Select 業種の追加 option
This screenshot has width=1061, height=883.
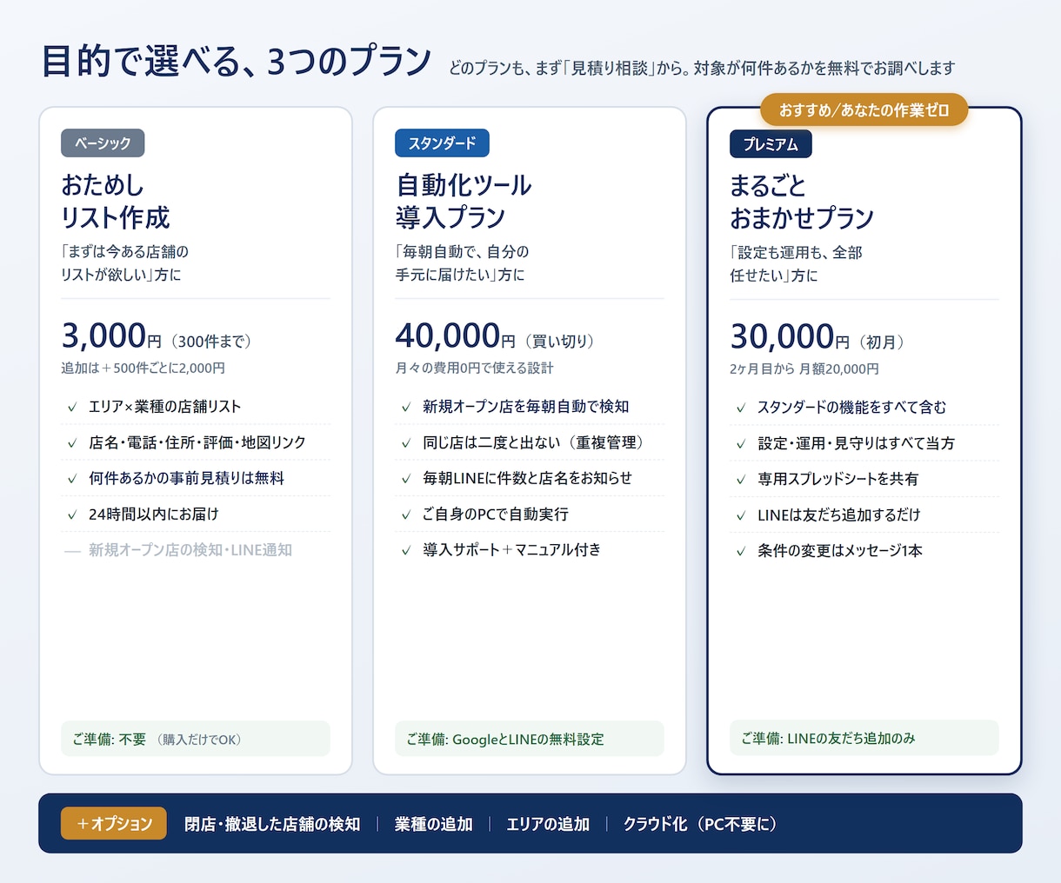pos(433,824)
